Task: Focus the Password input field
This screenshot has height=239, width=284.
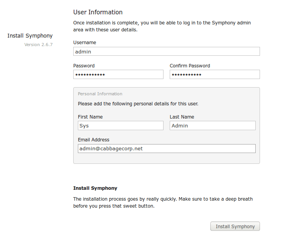Action: pyautogui.click(x=118, y=74)
